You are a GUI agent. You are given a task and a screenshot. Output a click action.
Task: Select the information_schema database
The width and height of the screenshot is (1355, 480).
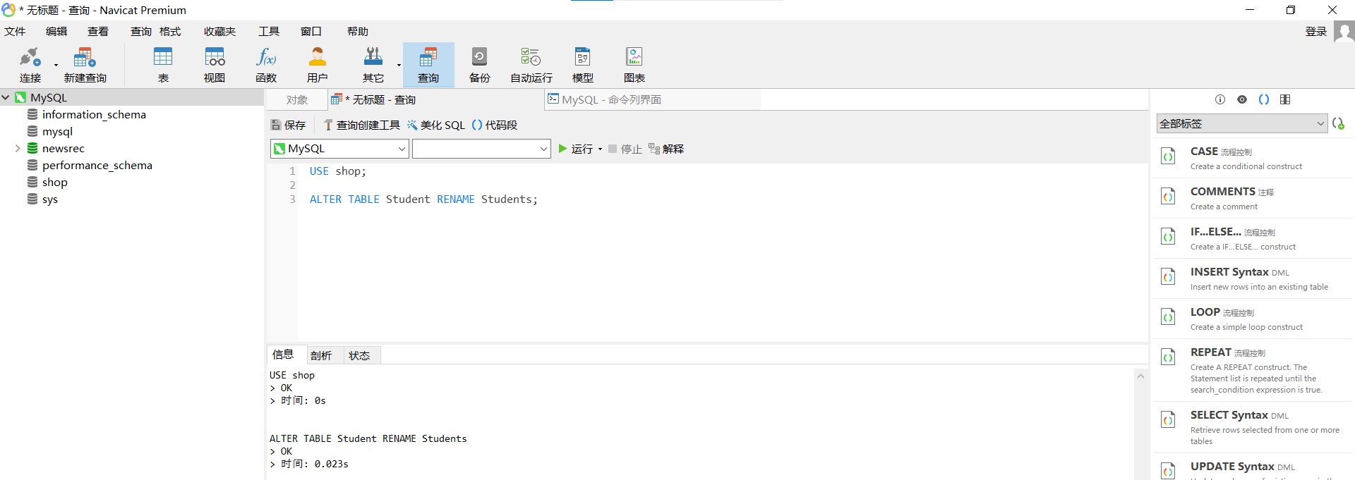tap(94, 114)
